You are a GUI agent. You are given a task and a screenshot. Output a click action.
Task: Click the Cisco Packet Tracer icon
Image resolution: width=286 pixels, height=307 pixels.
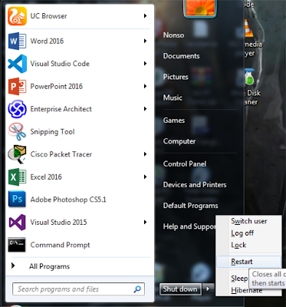tap(17, 154)
